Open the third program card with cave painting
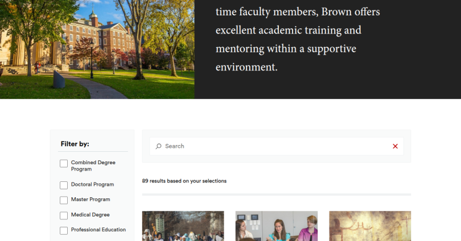 [369, 226]
